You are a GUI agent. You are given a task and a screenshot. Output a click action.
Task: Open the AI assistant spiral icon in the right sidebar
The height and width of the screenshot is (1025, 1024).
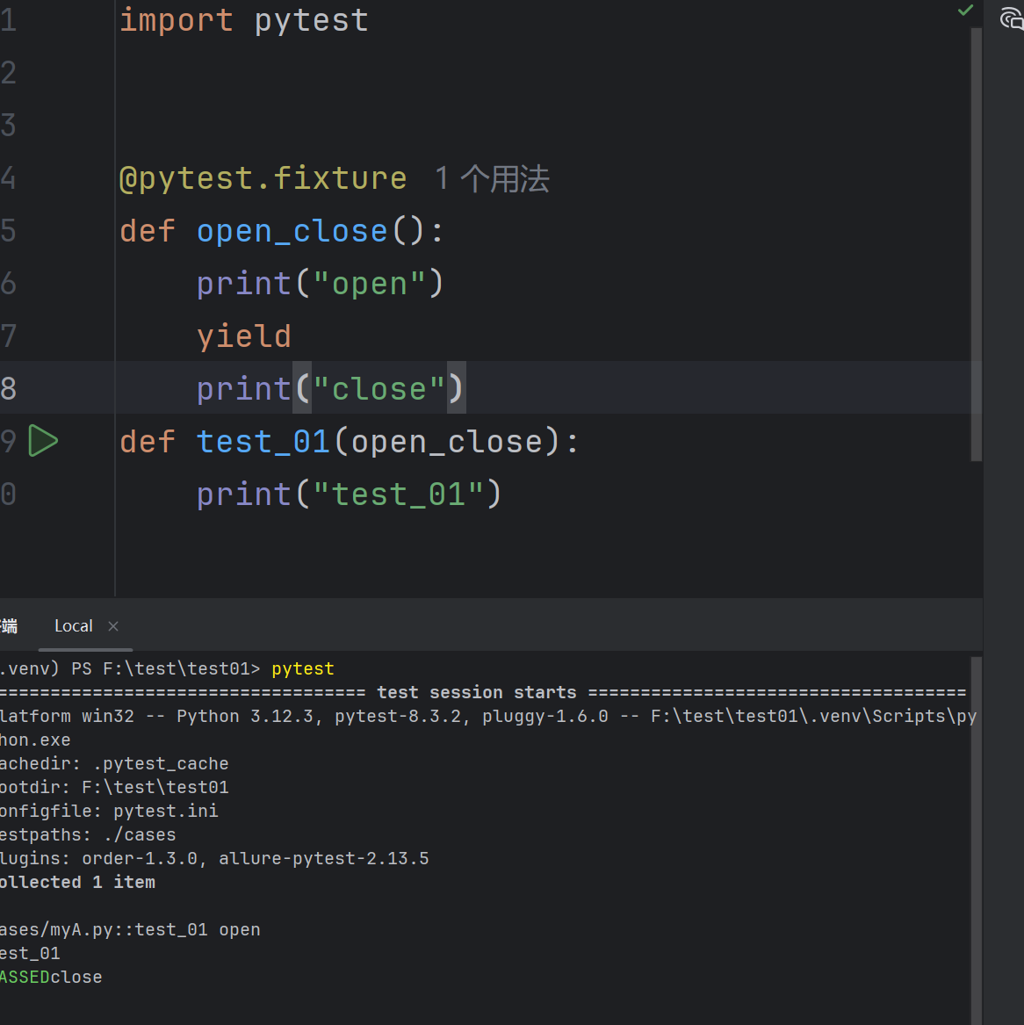(x=1012, y=18)
